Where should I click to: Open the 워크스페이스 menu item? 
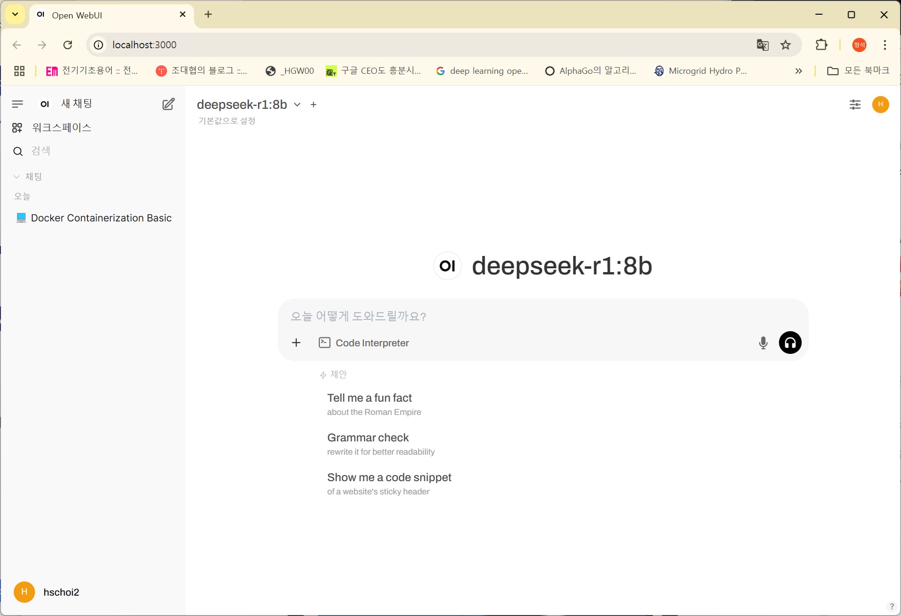[x=62, y=128]
